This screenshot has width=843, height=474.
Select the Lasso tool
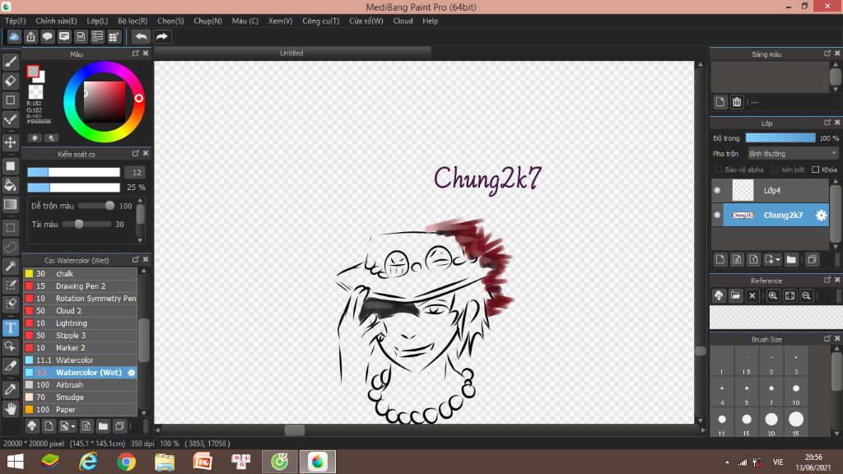pyautogui.click(x=10, y=247)
